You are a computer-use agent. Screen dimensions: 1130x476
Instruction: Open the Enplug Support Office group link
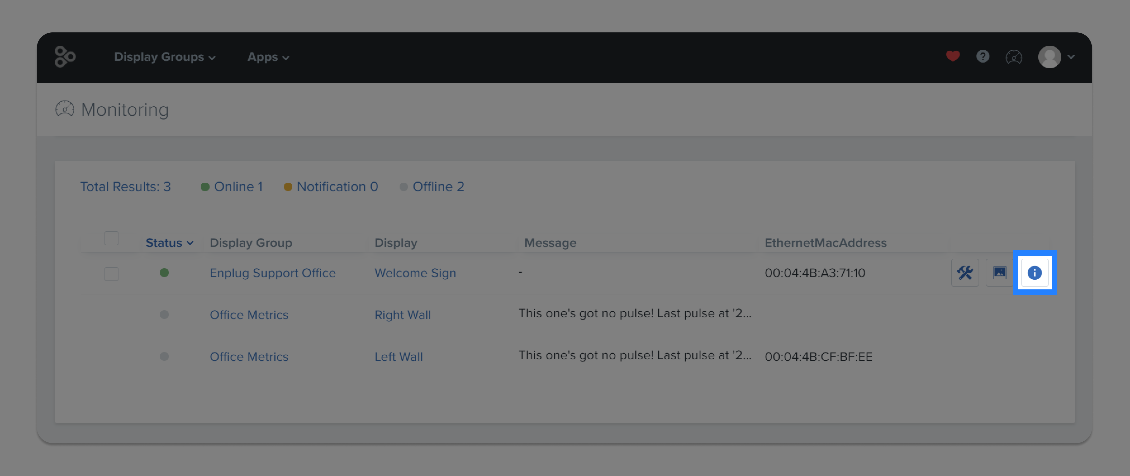(273, 272)
